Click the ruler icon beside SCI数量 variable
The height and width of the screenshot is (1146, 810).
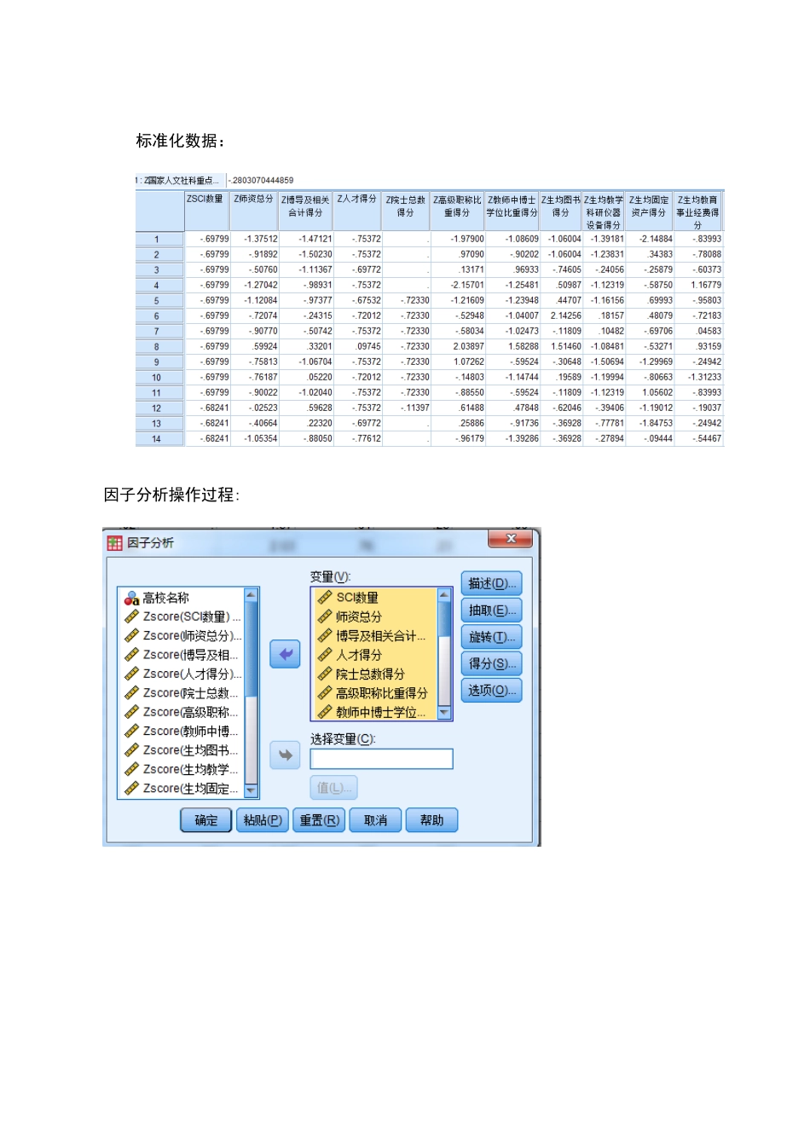coord(325,598)
